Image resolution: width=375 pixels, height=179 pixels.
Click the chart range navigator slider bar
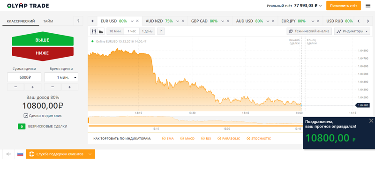point(195,126)
